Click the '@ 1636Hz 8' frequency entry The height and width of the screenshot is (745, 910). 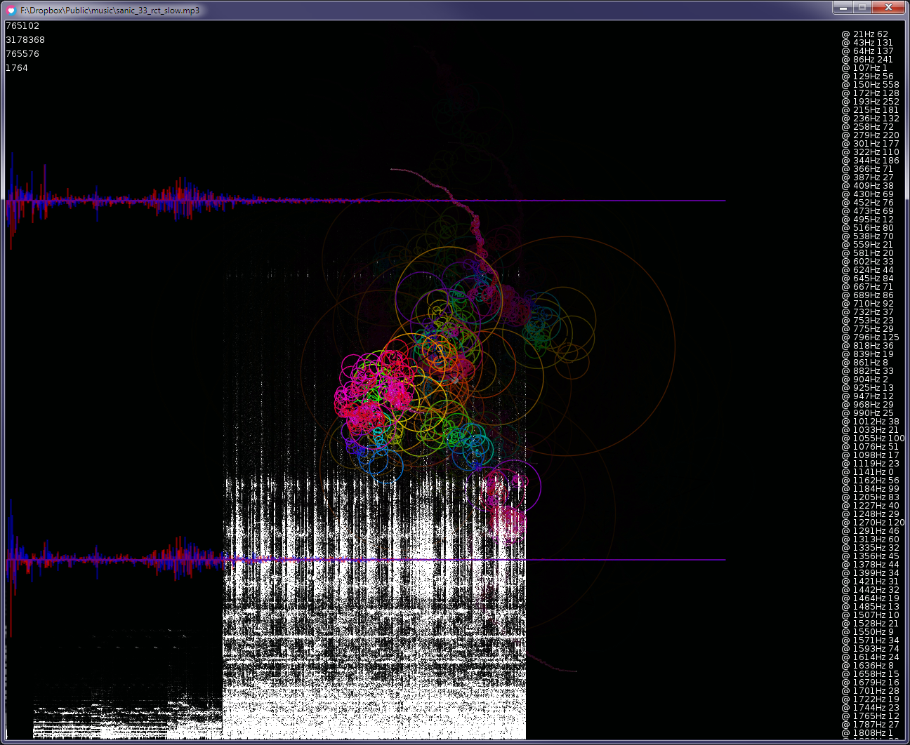click(x=868, y=666)
